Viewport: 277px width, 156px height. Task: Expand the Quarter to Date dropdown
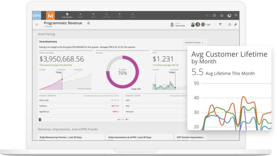195,43
